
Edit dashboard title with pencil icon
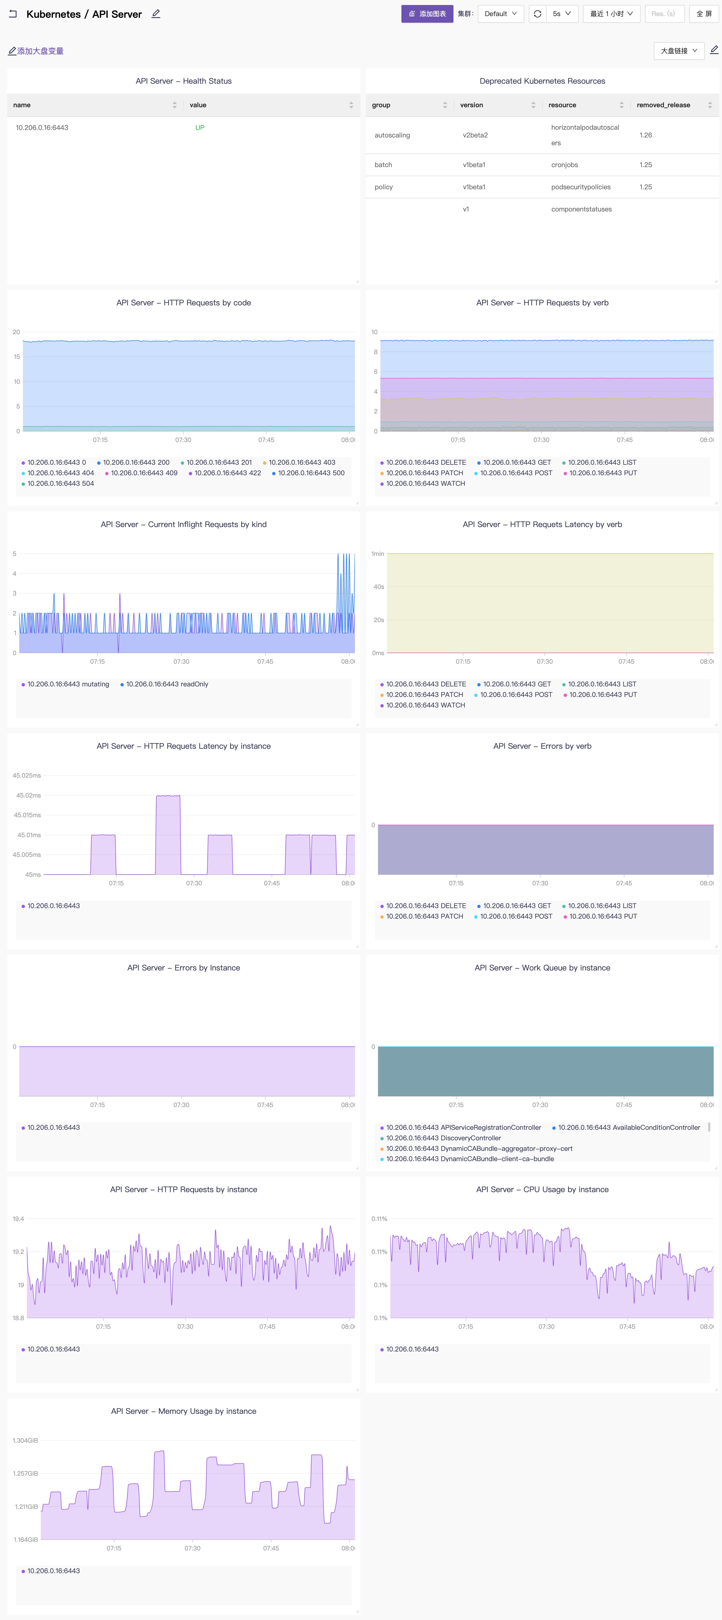pyautogui.click(x=156, y=13)
